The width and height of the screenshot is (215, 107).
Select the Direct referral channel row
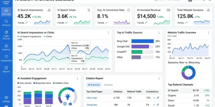click(x=189, y=101)
